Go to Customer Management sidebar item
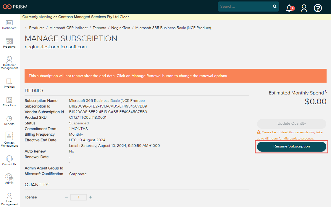331x207 pixels. (9, 62)
